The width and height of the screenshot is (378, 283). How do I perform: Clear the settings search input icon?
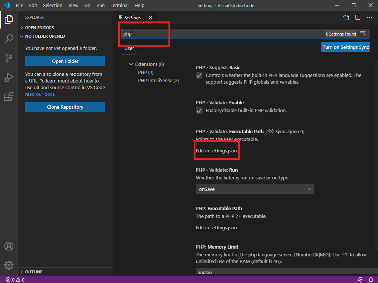pyautogui.click(x=363, y=34)
